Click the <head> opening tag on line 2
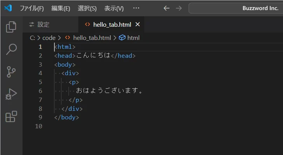The image size is (283, 155). 65,56
